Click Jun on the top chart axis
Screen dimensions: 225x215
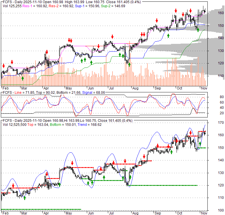[91, 88]
